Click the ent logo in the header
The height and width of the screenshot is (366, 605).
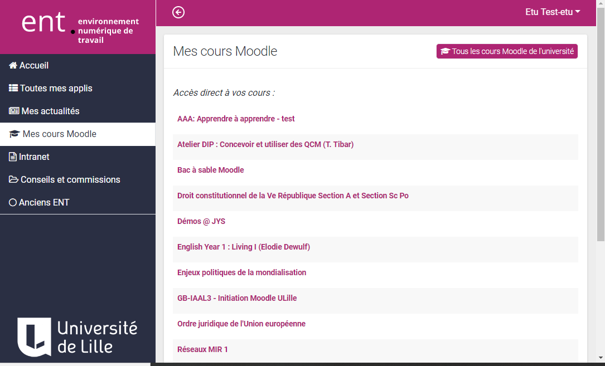43,23
